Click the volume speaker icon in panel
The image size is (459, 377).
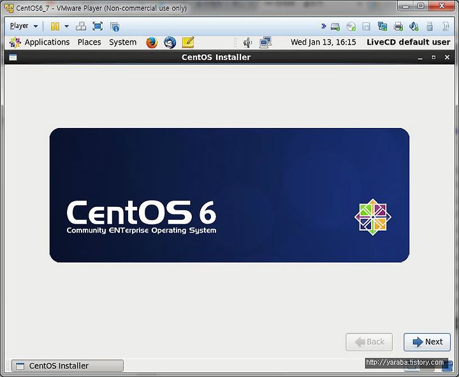point(247,43)
